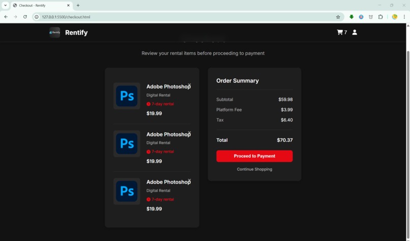
Task: Click the browser forward arrow
Action: [15, 17]
